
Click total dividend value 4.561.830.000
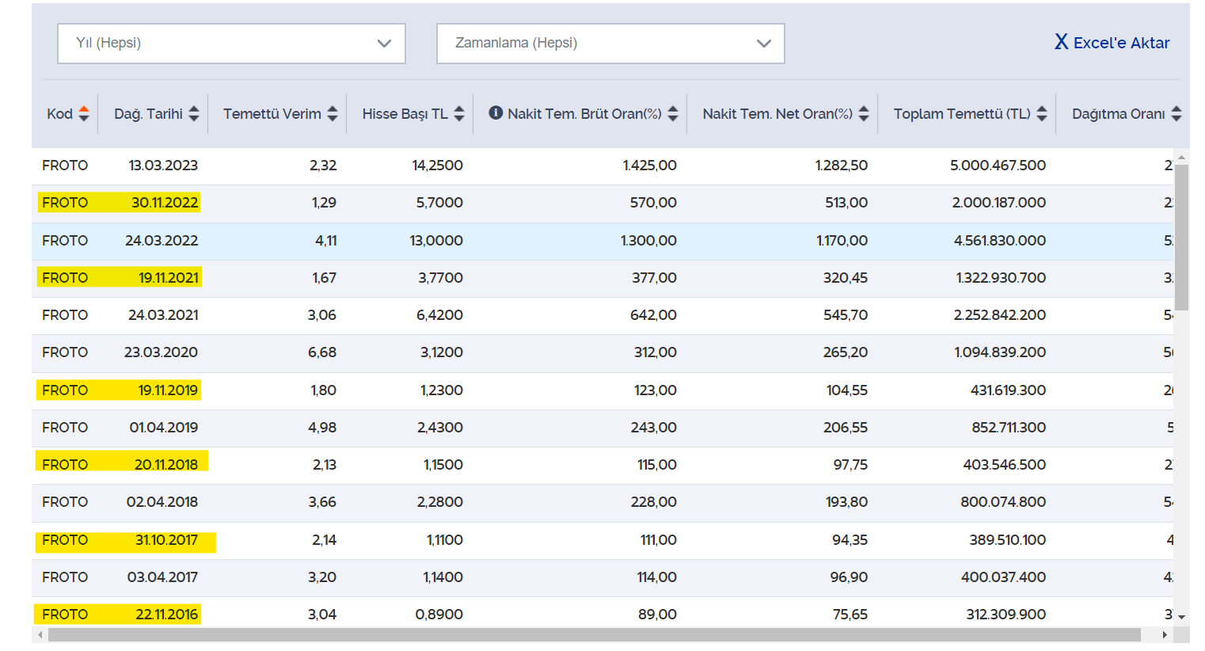point(1000,241)
